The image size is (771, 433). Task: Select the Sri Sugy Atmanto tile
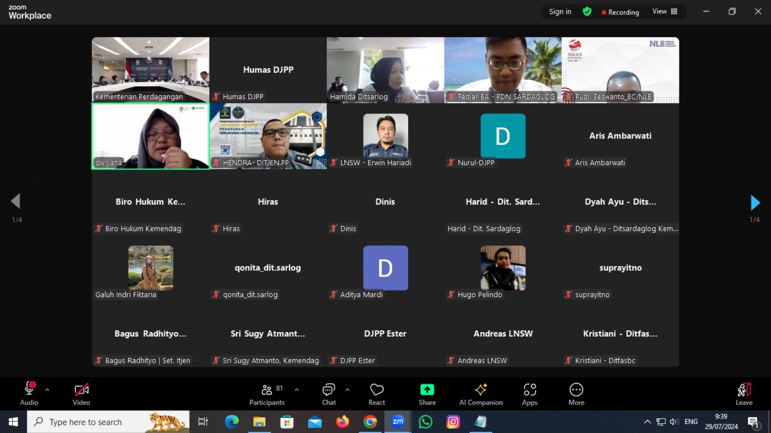(x=268, y=334)
